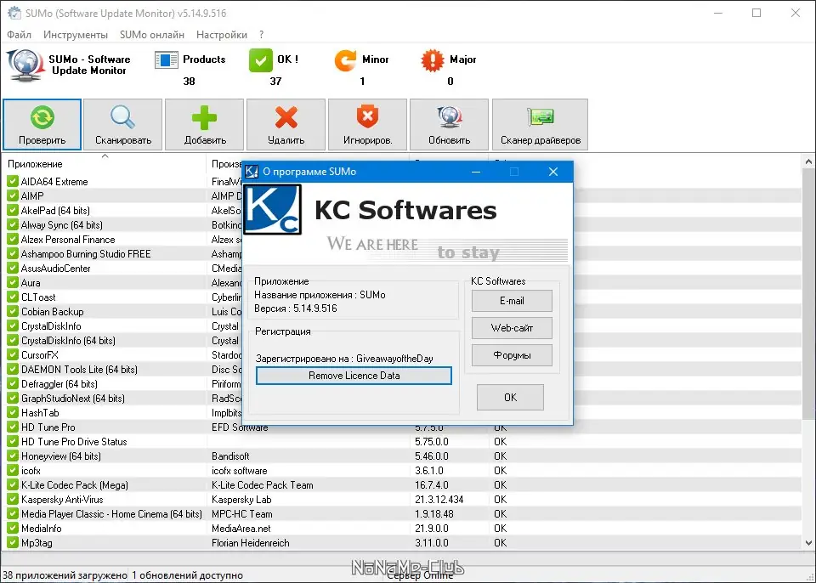Click the Products counter icon

pyautogui.click(x=167, y=59)
